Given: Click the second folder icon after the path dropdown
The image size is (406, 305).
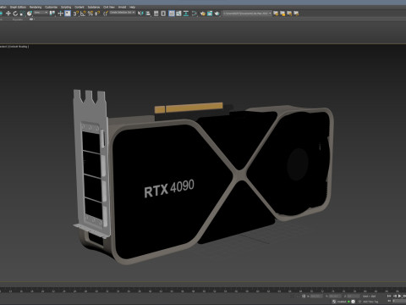Looking at the screenshot, I should [283, 14].
